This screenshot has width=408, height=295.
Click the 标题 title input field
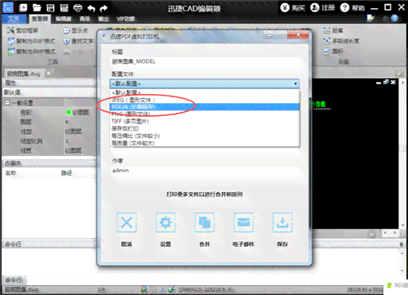coord(205,61)
